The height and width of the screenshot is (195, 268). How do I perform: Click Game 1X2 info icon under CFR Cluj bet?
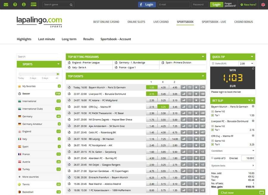pos(212,141)
